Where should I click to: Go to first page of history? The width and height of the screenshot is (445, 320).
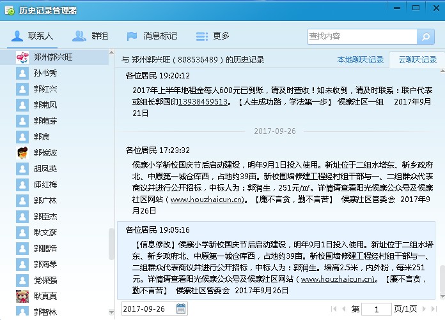pyautogui.click(x=334, y=309)
